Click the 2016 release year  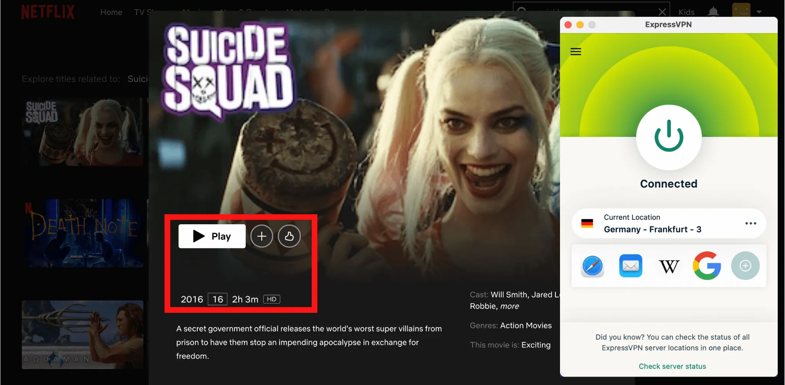[192, 299]
